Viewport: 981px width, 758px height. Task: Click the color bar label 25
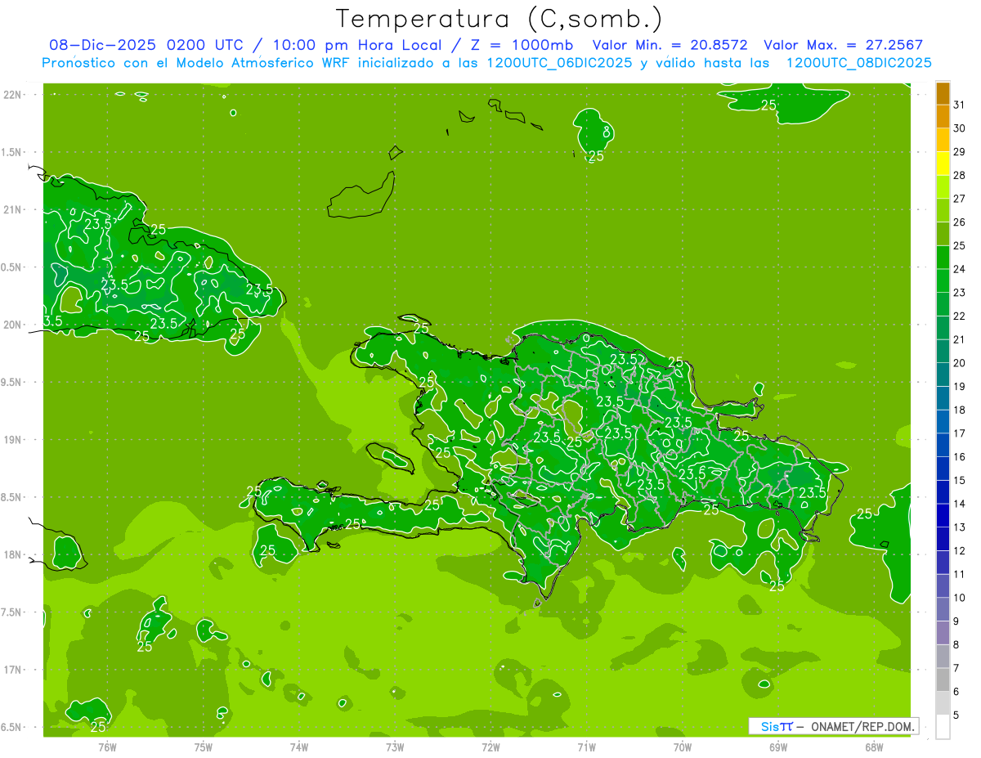coord(960,246)
